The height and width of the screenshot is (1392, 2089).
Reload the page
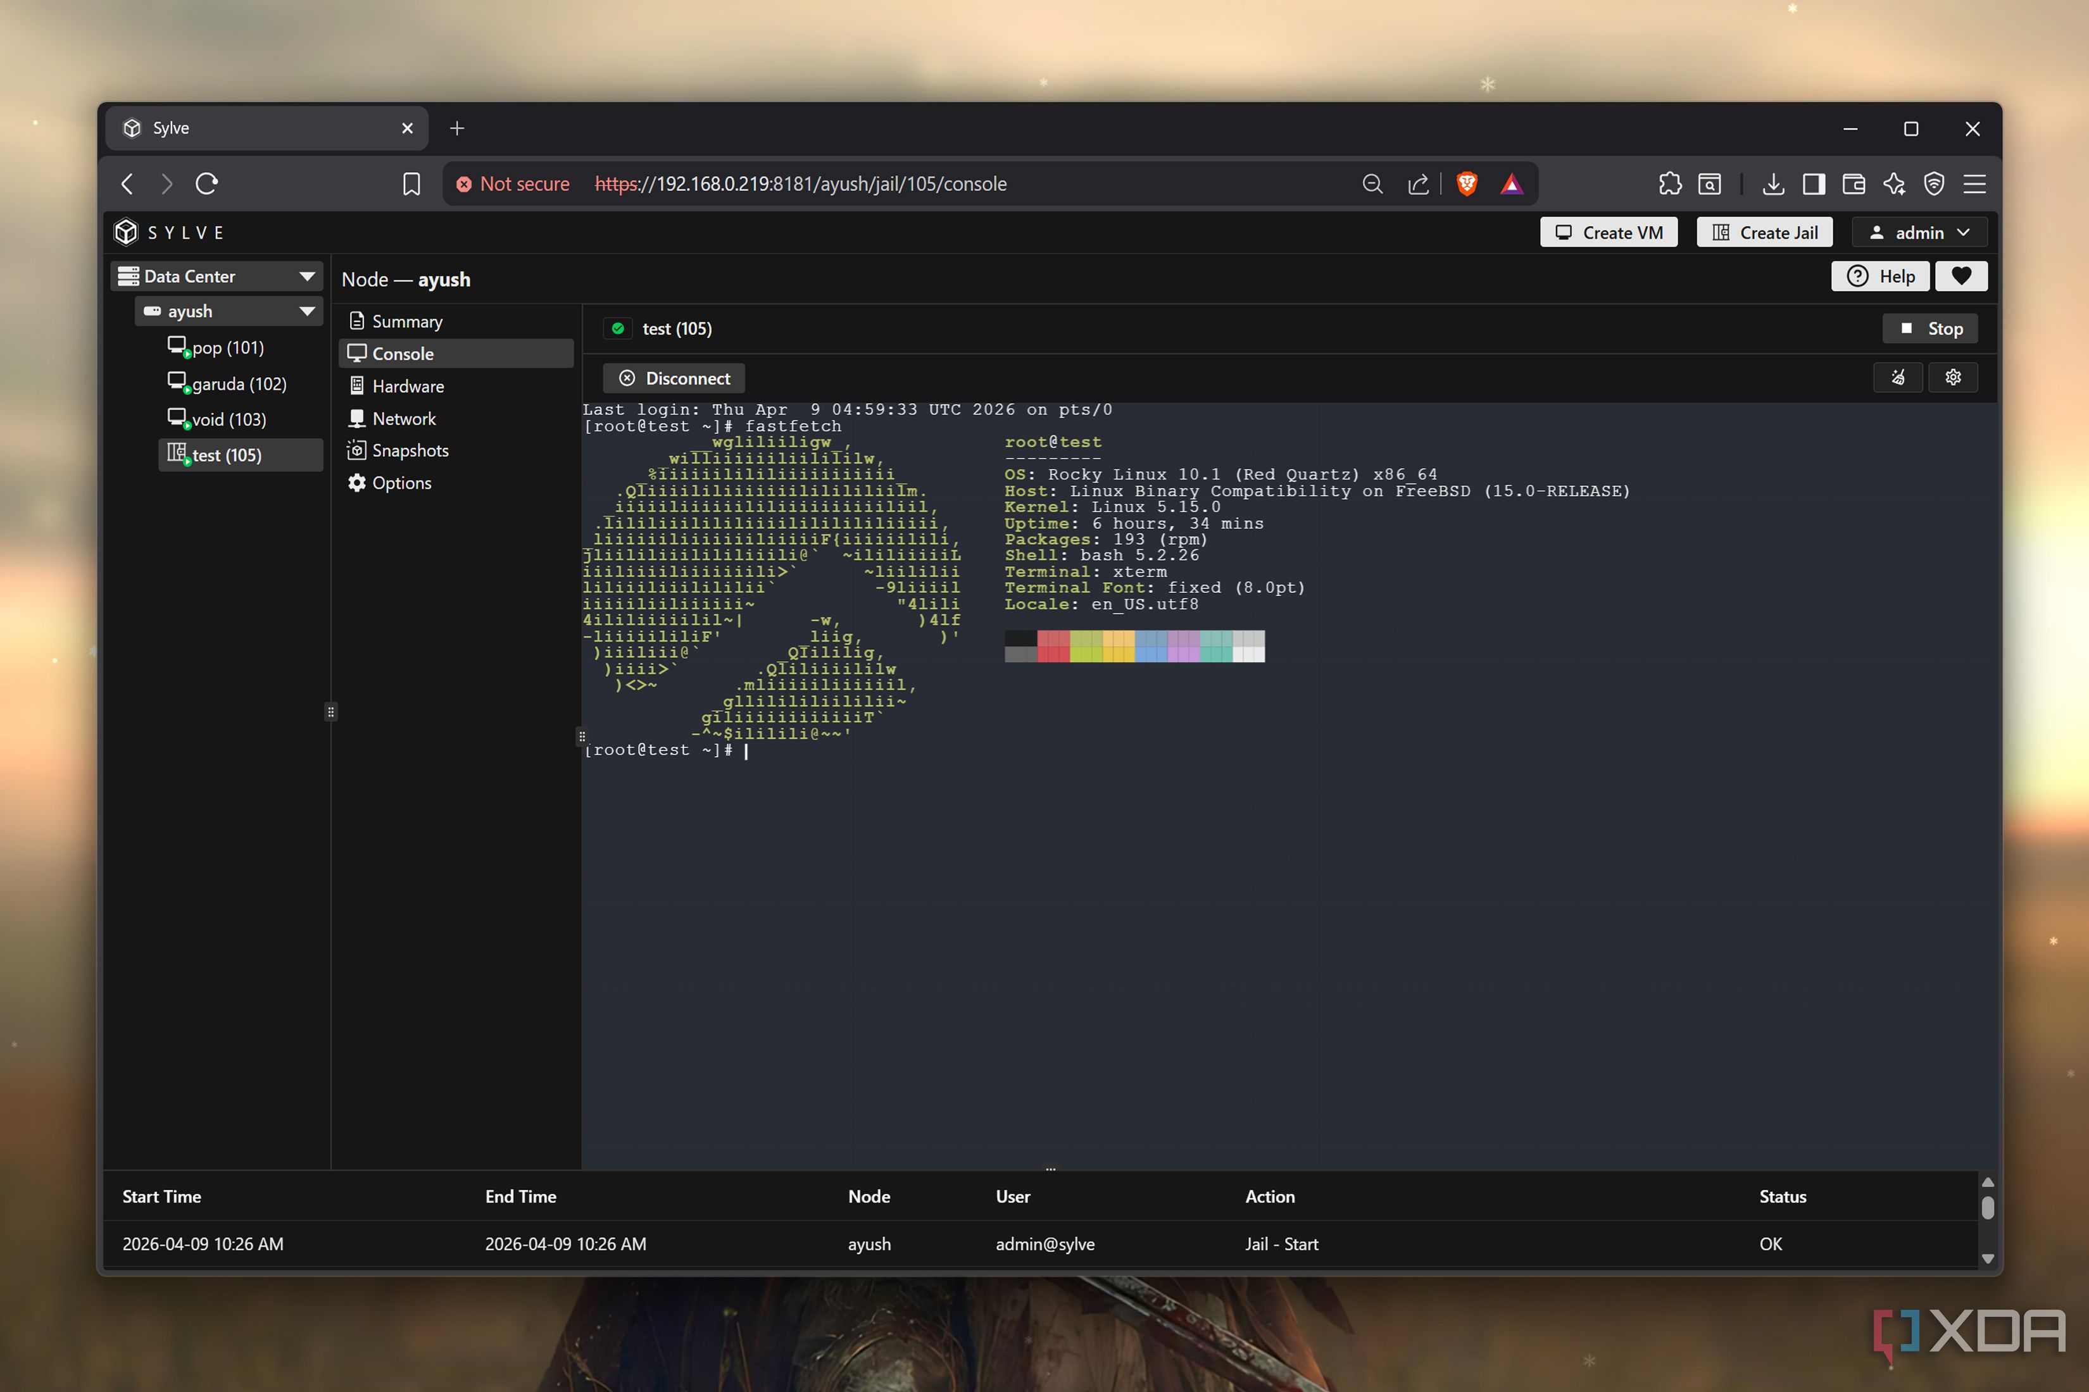[x=207, y=183]
